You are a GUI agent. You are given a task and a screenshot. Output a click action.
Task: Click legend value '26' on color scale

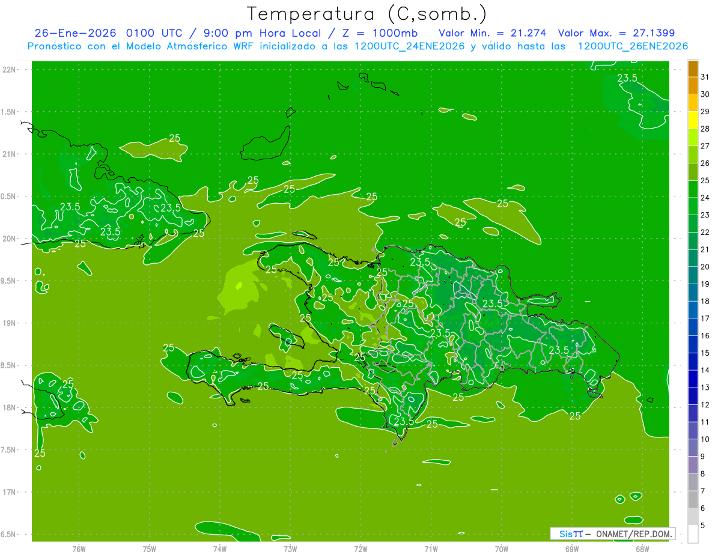tap(705, 163)
